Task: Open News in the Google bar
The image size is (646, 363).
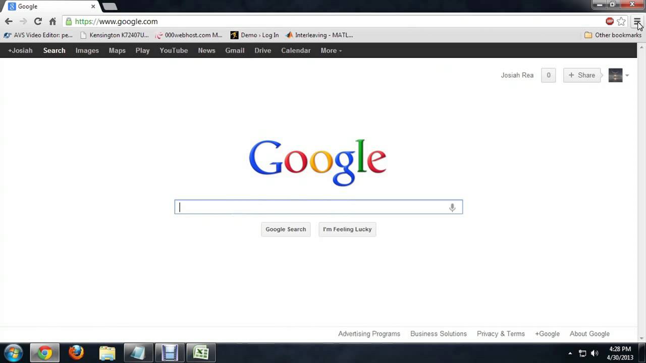Action: (x=206, y=50)
